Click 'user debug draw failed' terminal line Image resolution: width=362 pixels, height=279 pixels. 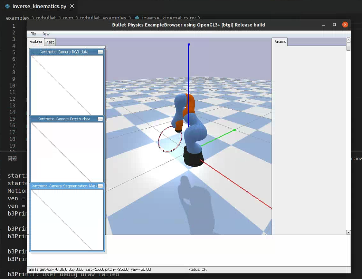pos(63,274)
